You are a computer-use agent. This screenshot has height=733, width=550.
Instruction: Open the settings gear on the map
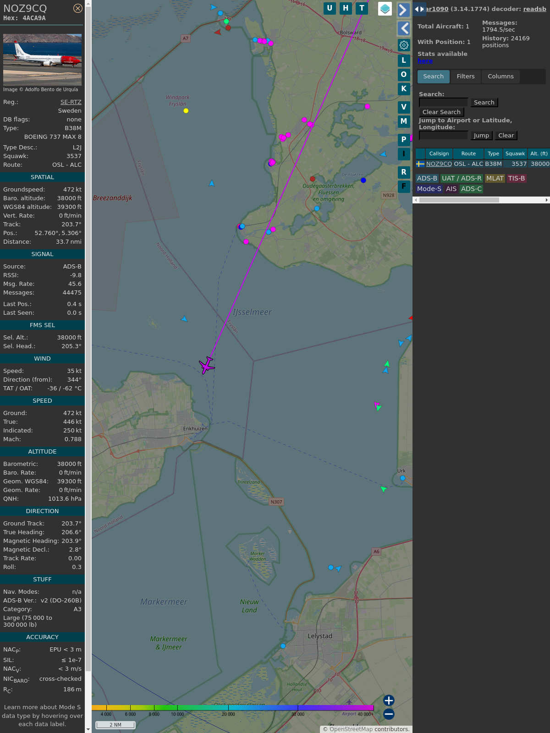pos(404,45)
